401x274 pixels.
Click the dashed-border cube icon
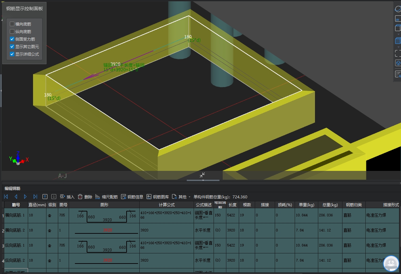click(398, 63)
